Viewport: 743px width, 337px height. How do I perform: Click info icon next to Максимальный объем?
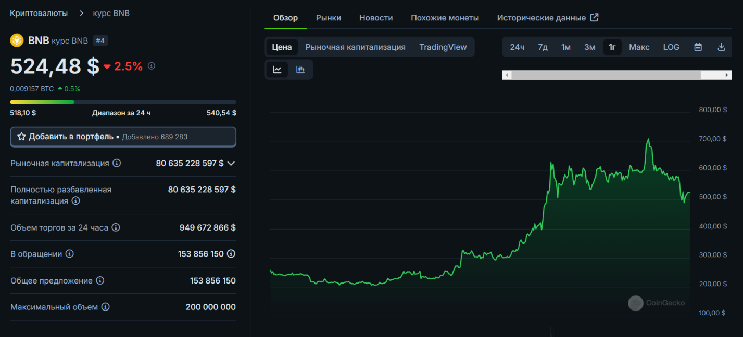(x=105, y=307)
